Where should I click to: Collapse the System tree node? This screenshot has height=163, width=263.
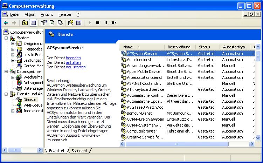pyautogui.click(x=6, y=38)
